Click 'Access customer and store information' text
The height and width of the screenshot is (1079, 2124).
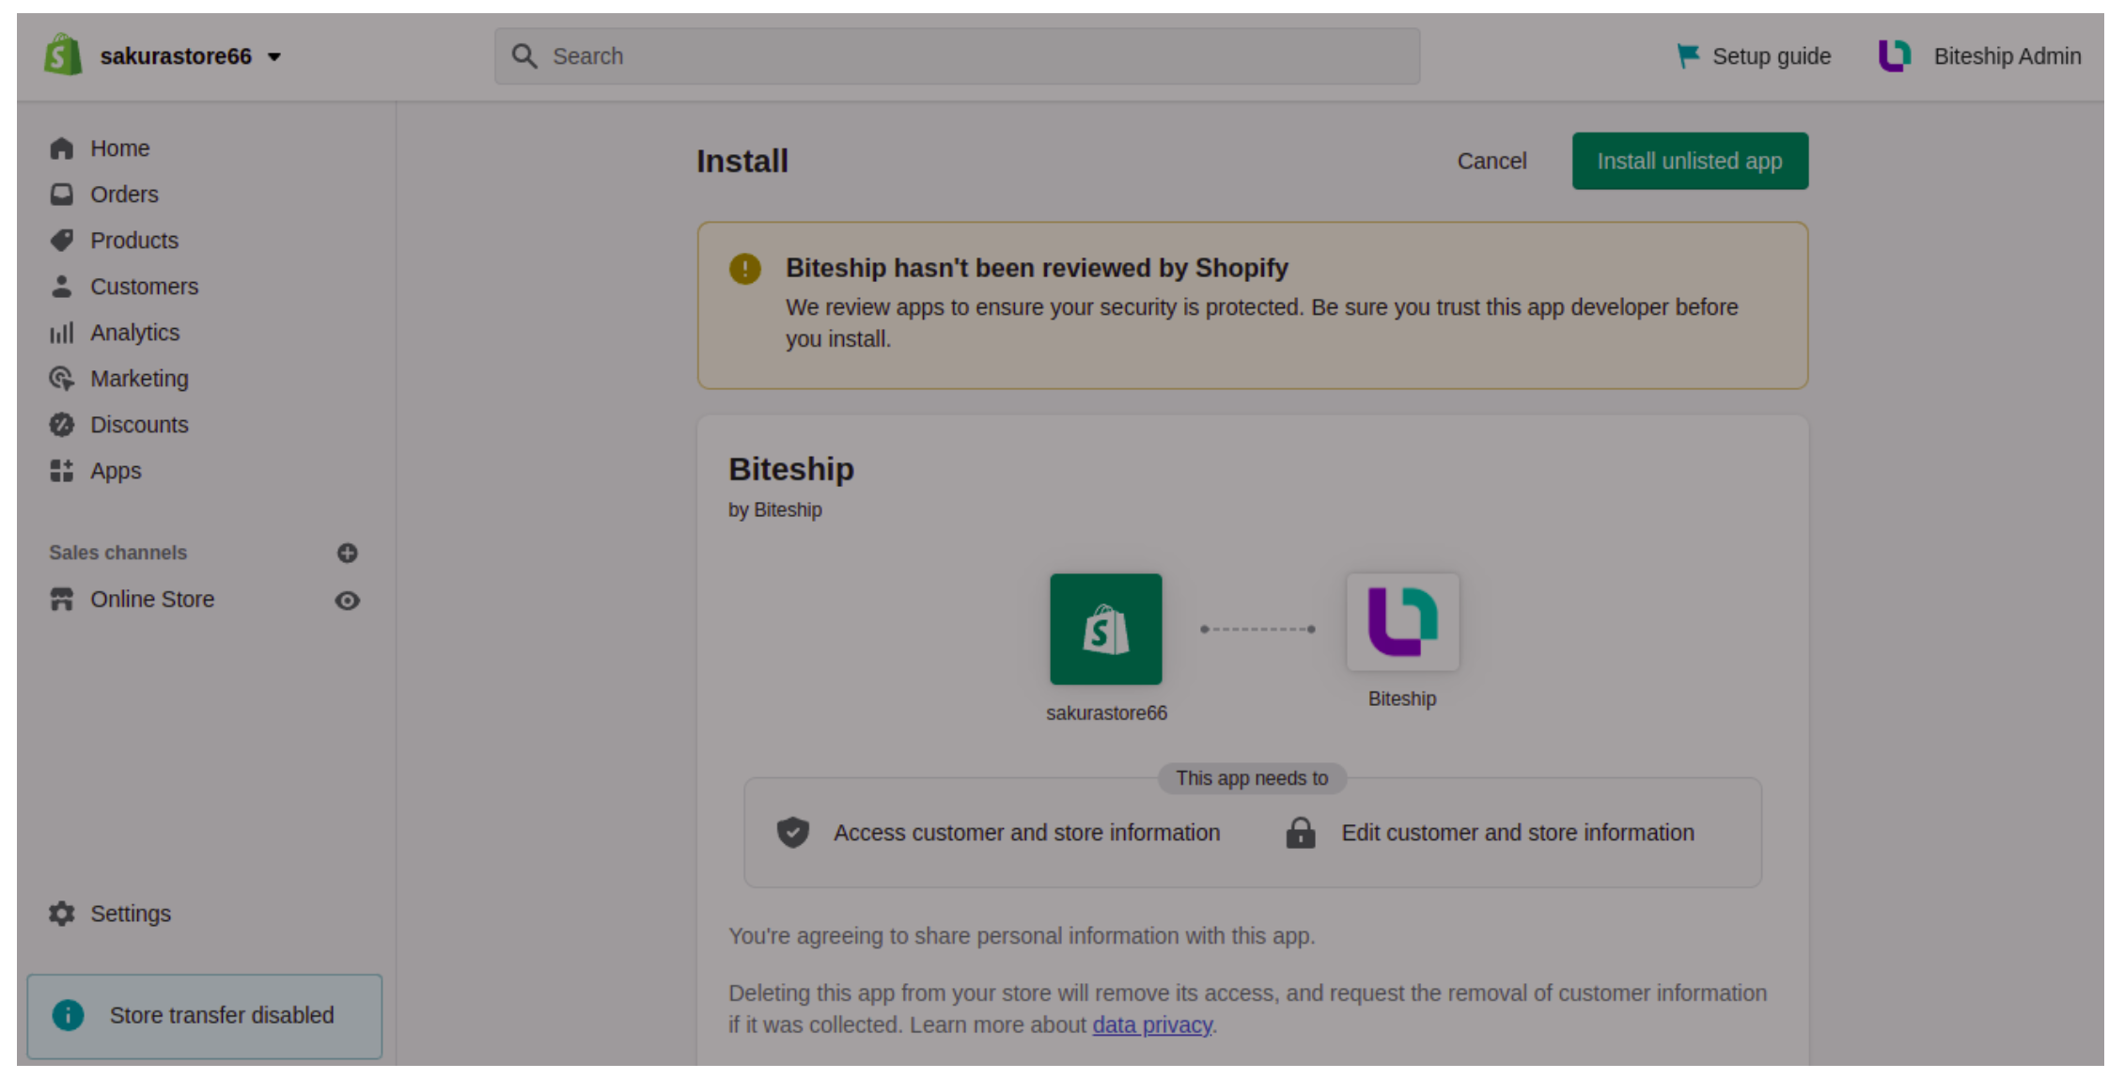1026,833
